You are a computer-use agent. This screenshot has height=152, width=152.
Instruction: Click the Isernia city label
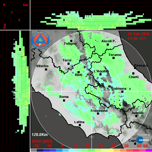[138, 113]
